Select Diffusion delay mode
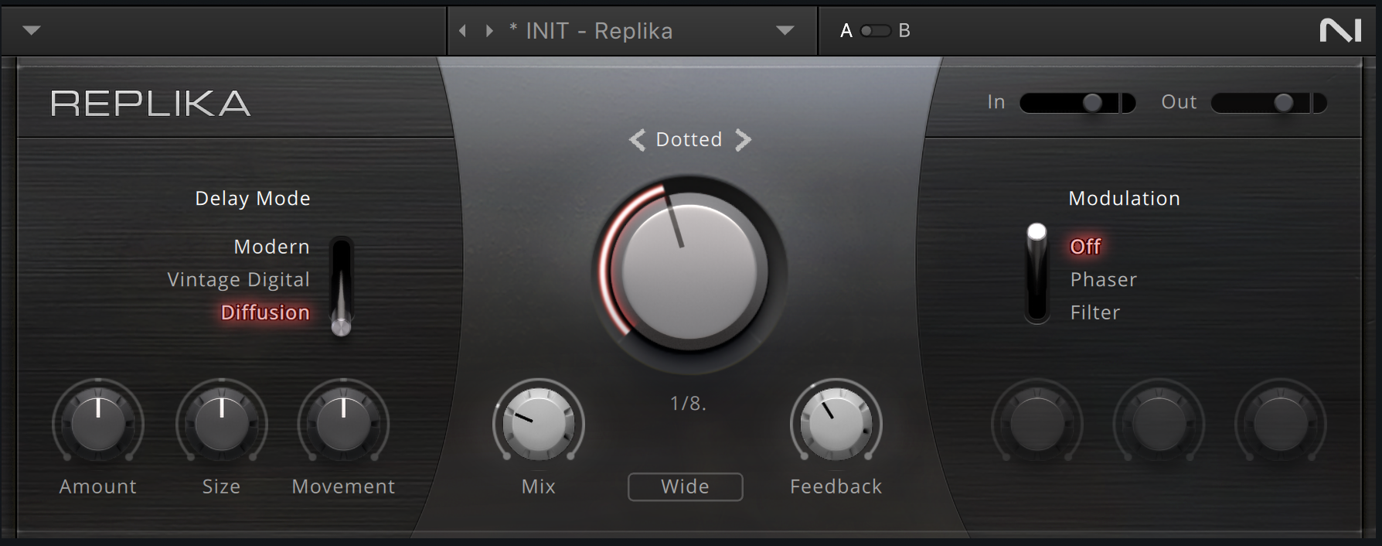The image size is (1382, 546). [x=265, y=312]
